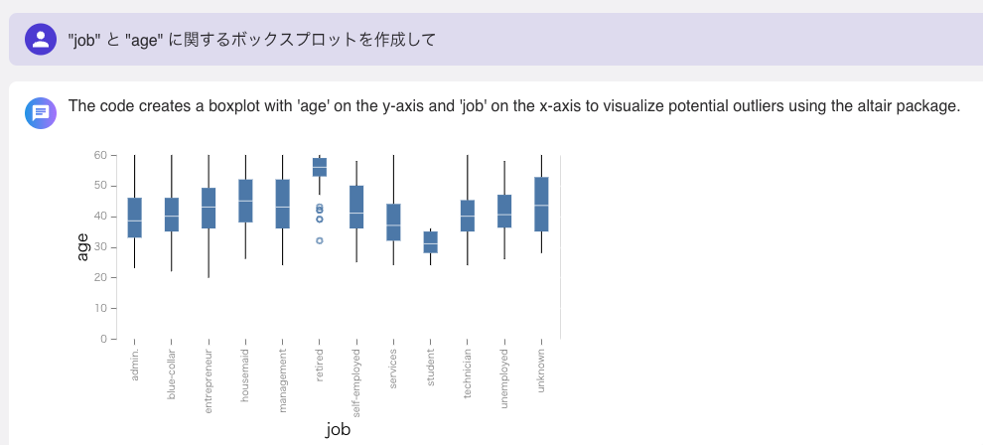
Task: Click the unemployed box in boxplot
Action: (504, 212)
